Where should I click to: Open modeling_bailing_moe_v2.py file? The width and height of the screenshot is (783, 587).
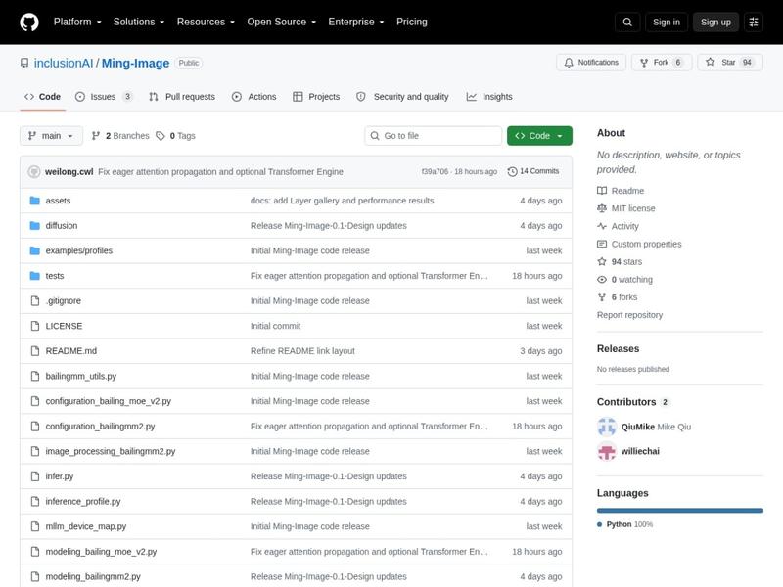101,552
